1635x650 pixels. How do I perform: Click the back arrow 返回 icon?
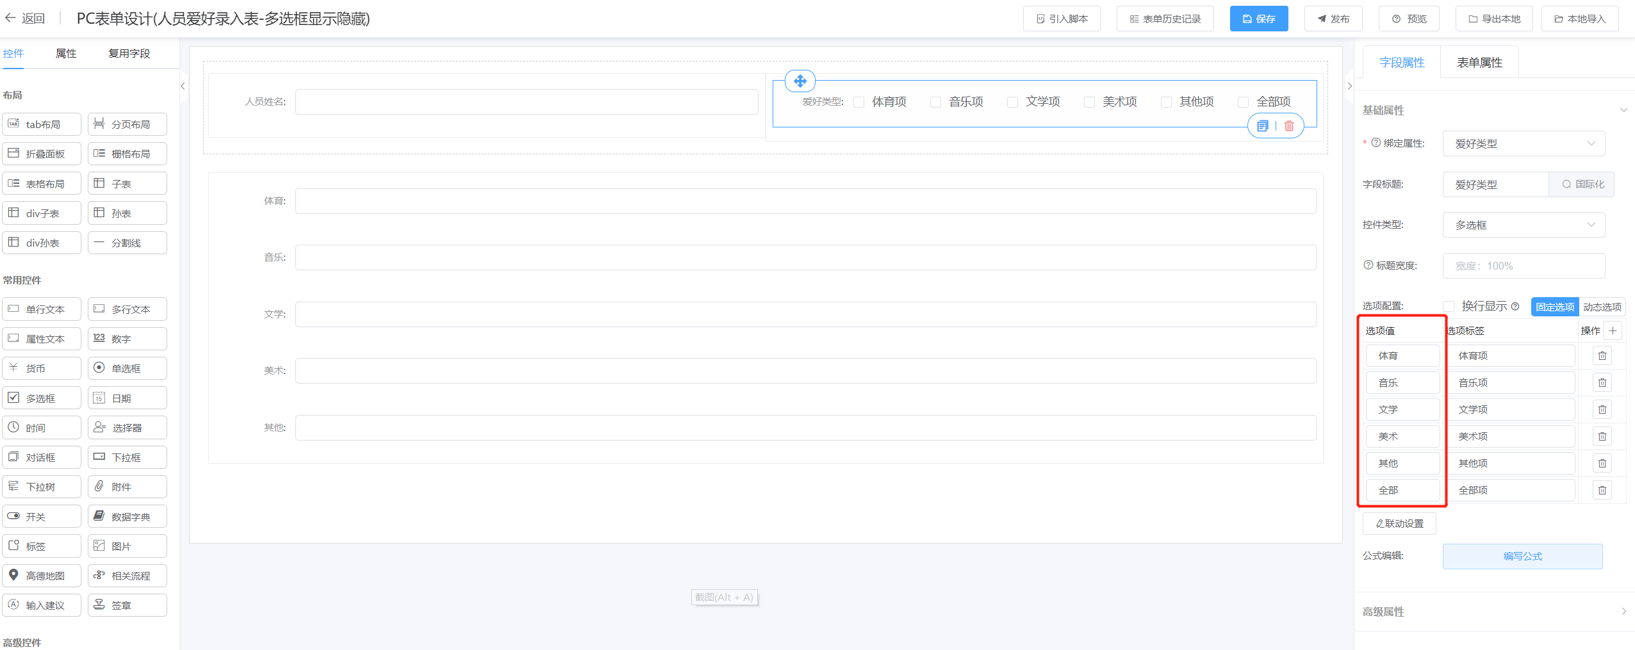click(x=10, y=19)
